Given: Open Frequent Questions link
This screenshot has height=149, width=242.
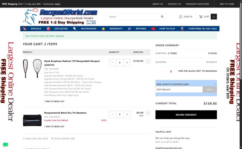Looking at the screenshot, I should 197,4.
